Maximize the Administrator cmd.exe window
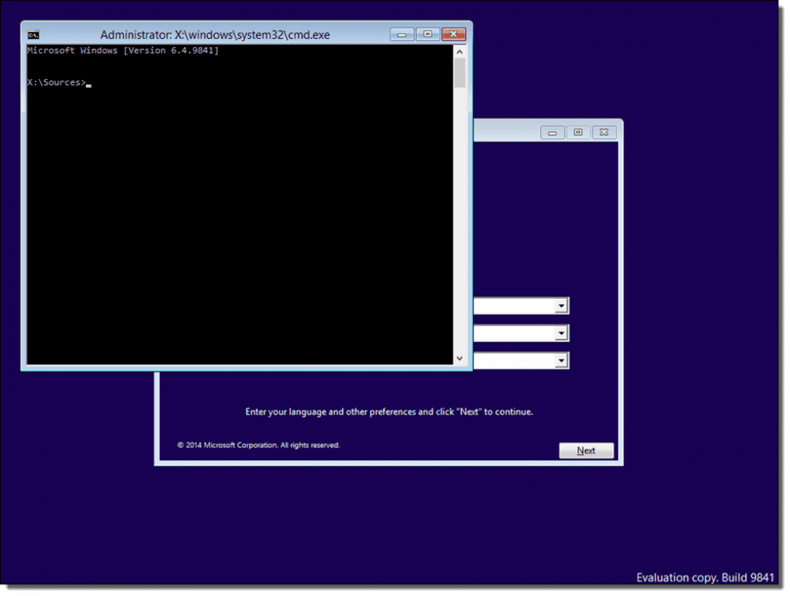The image size is (790, 596). 427,34
